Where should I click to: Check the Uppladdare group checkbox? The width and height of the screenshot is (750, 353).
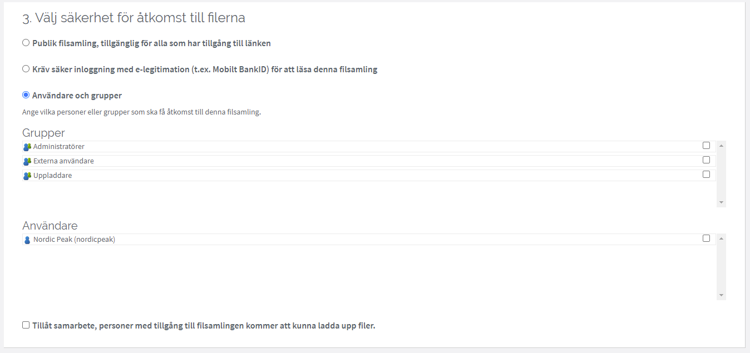click(706, 175)
